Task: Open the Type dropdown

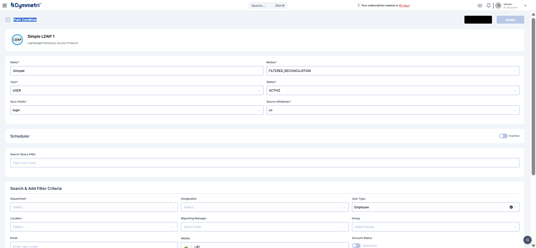Action: [x=136, y=90]
